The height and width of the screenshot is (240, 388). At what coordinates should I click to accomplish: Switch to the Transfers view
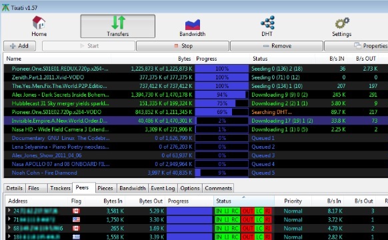point(118,26)
